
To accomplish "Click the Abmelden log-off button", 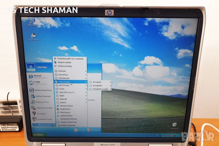I will 80,130.
